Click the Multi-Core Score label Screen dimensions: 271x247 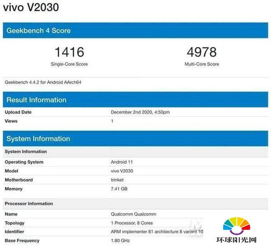(202, 64)
